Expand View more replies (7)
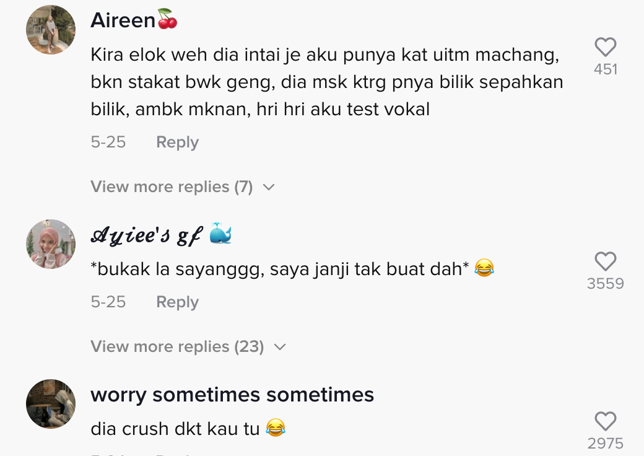This screenshot has height=456, width=644. pyautogui.click(x=182, y=187)
